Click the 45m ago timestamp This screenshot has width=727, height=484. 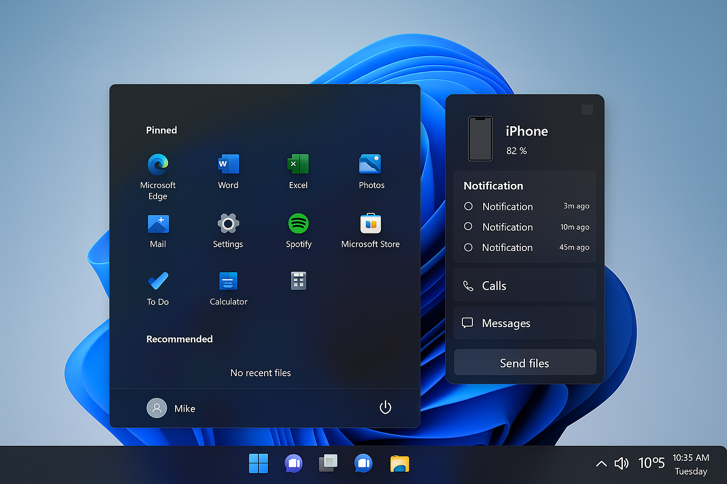click(574, 247)
